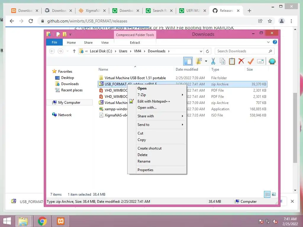Image resolution: width=303 pixels, height=227 pixels.
Task: Click the chevron after Users in breadcrumb
Action: 130,51
